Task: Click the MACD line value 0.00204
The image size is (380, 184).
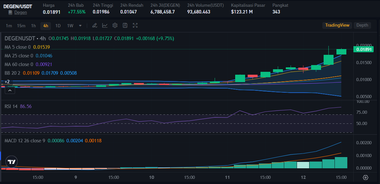Action: coord(75,141)
